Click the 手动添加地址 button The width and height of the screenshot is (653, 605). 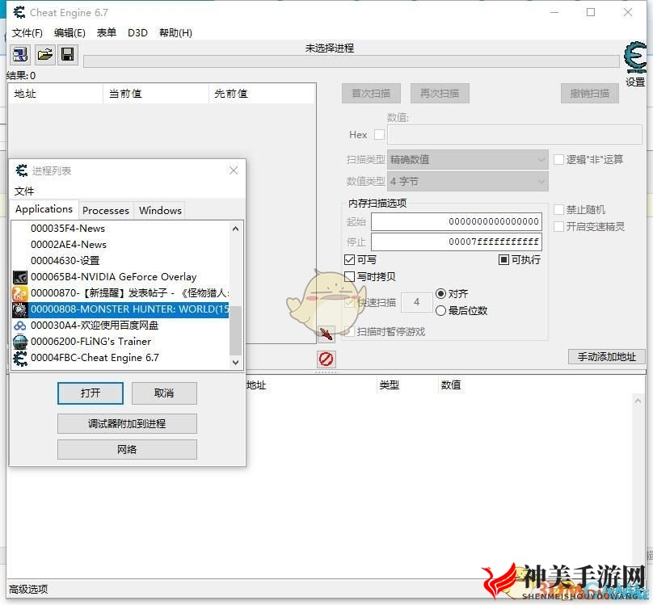pos(607,356)
